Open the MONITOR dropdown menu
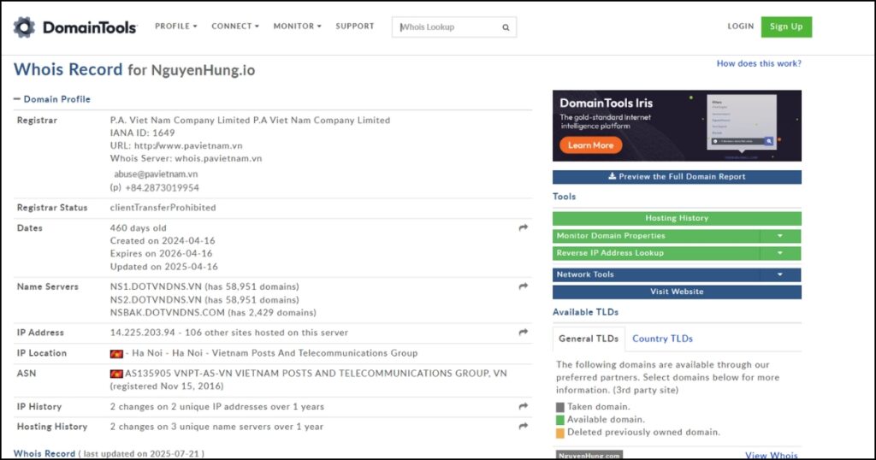This screenshot has width=876, height=460. click(297, 27)
